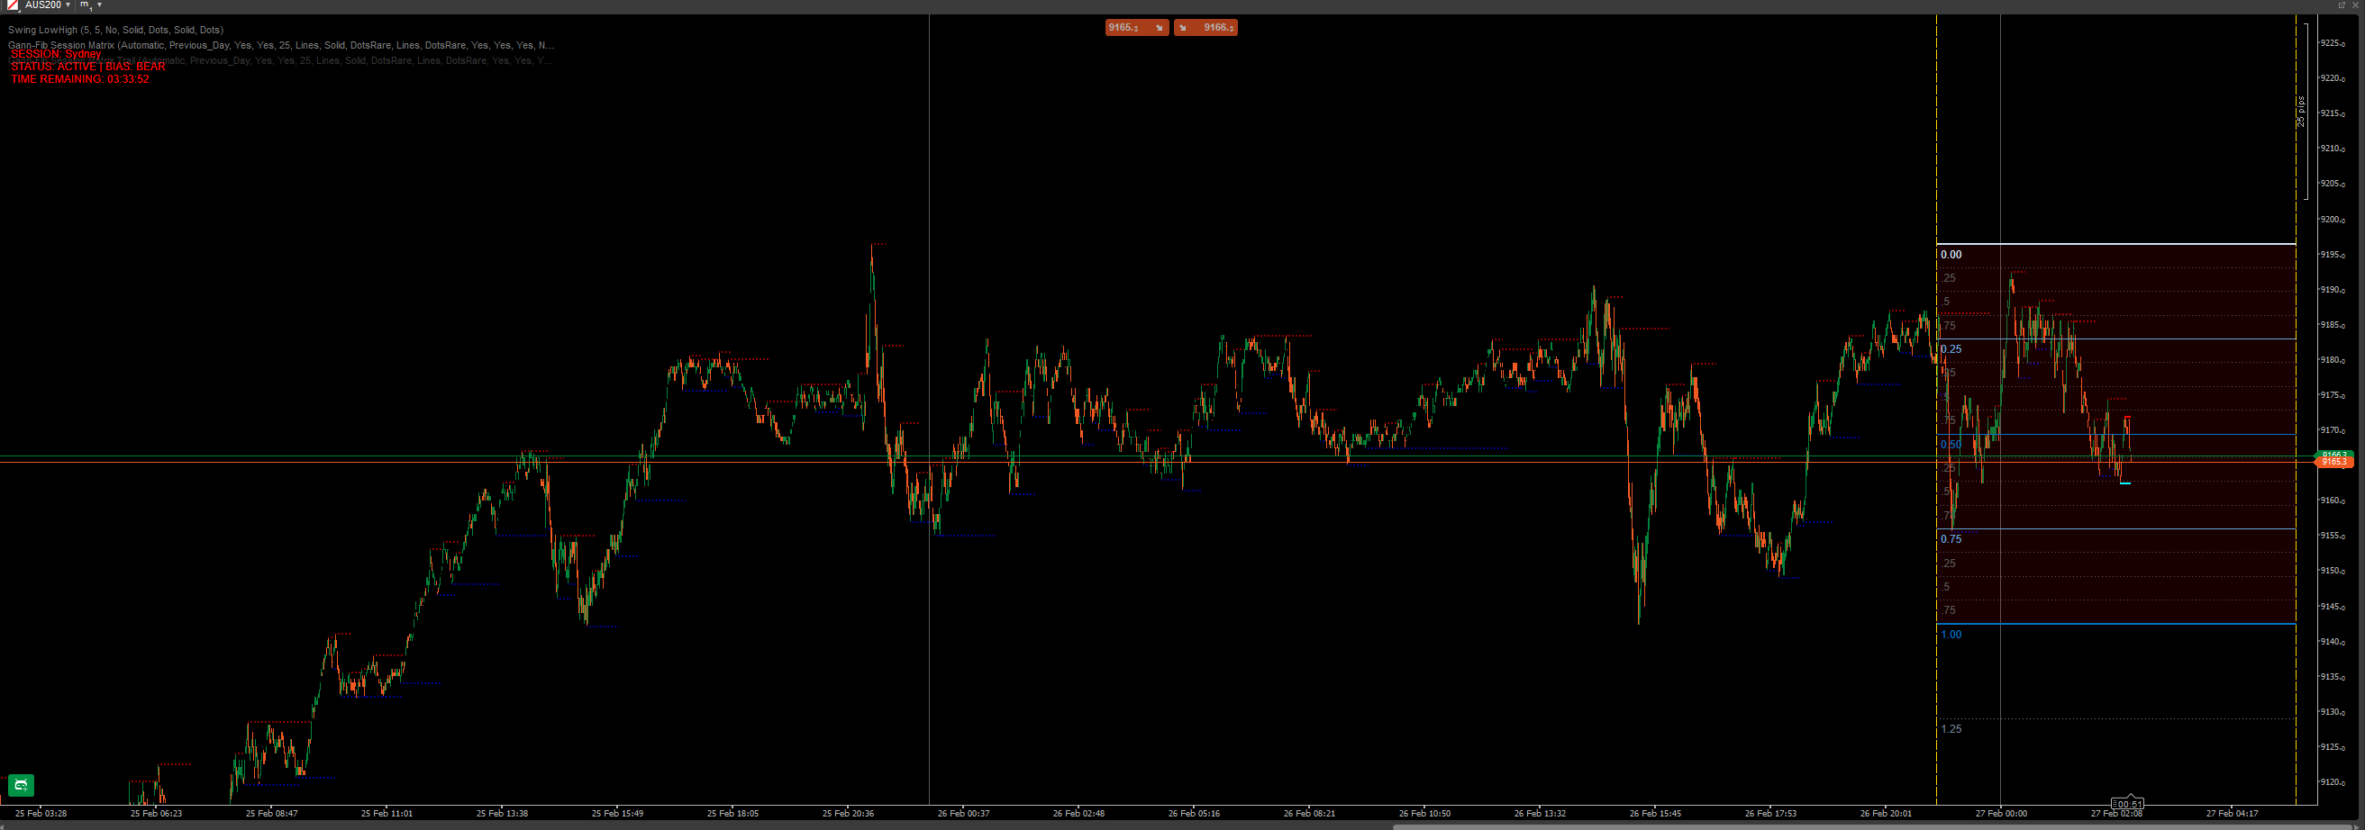
Task: Open the algo trading bot panel
Action: 19,785
